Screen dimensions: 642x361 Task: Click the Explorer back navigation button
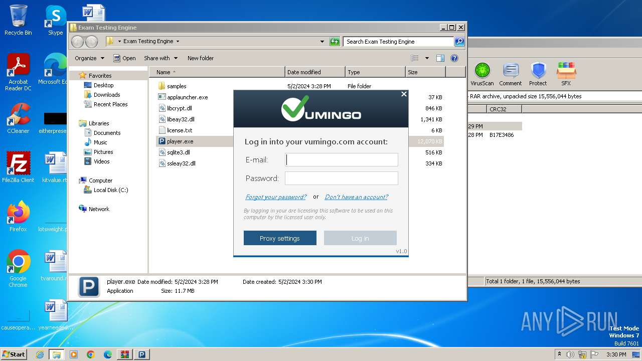click(x=77, y=42)
